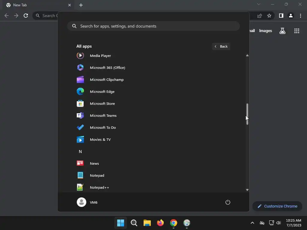307x230 pixels.
Task: Select the New Tab tab
Action: [x=38, y=5]
